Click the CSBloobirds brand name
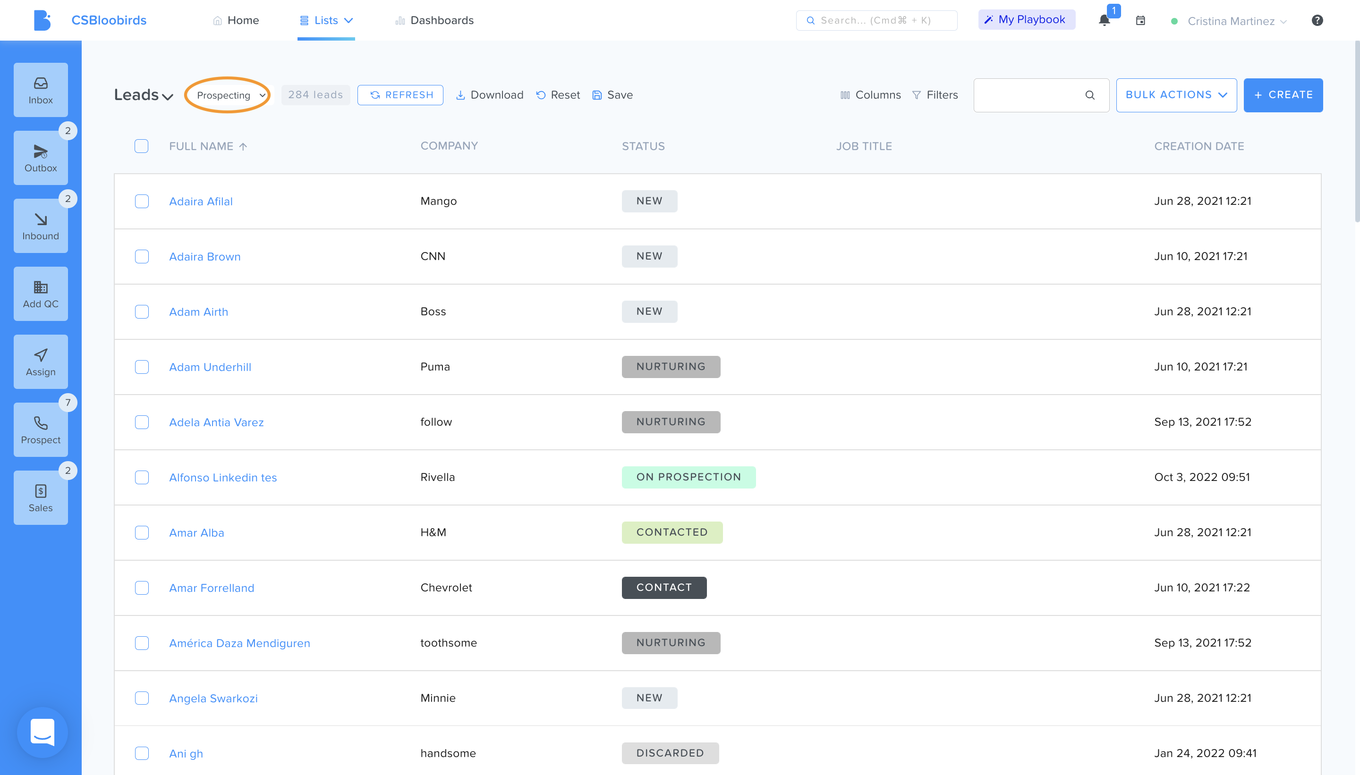This screenshot has height=775, width=1360. 109,20
